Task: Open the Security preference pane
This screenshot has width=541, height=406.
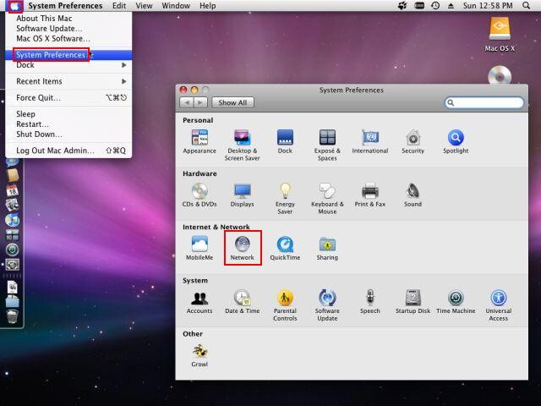Action: pyautogui.click(x=413, y=141)
